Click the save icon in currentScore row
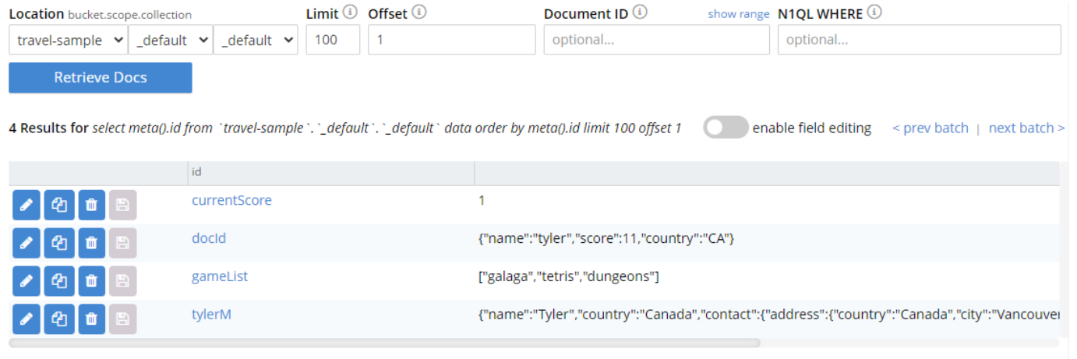This screenshot has width=1077, height=359. pos(122,205)
